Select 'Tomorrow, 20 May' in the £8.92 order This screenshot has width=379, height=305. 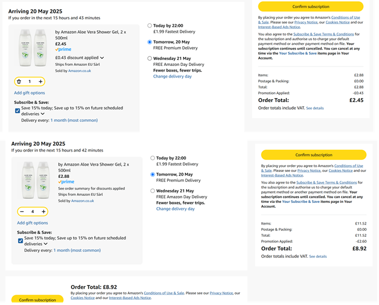click(153, 174)
